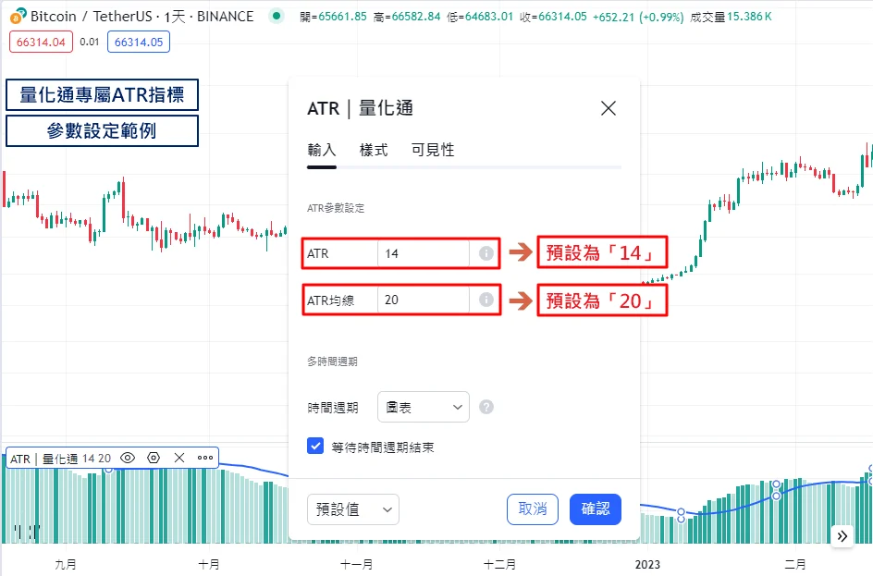This screenshot has width=873, height=576.
Task: Click the 多時間週期 section heading
Action: point(332,362)
